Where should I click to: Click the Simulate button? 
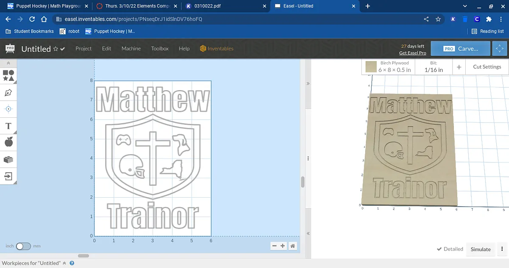[x=481, y=249]
